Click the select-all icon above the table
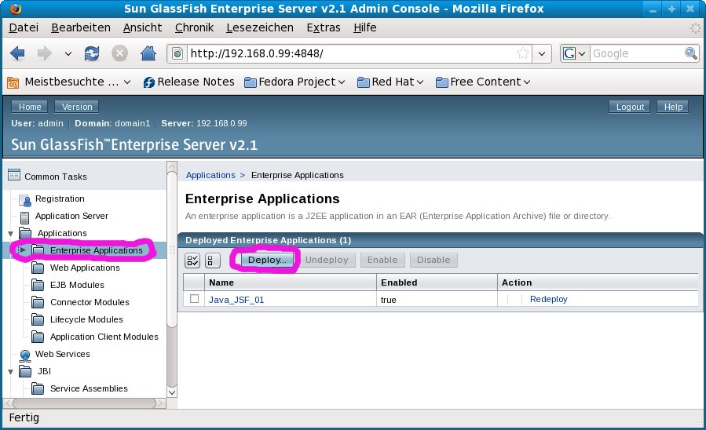Image resolution: width=706 pixels, height=430 pixels. tap(192, 261)
